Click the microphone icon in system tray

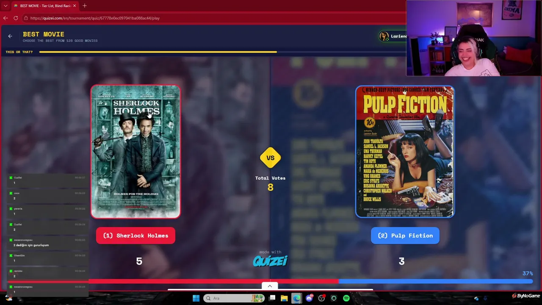click(x=485, y=298)
